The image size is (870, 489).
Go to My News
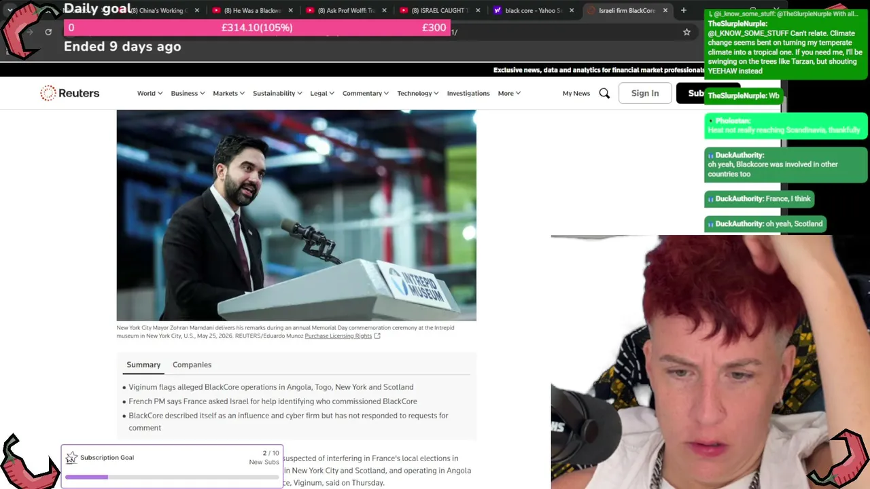(576, 93)
